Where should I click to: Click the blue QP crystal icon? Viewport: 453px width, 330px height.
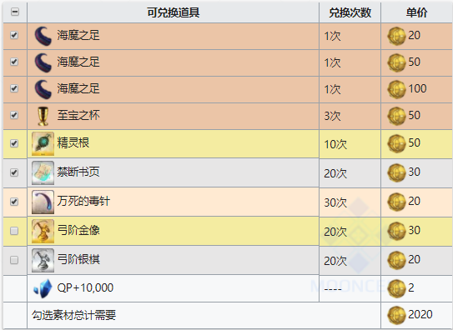point(43,288)
